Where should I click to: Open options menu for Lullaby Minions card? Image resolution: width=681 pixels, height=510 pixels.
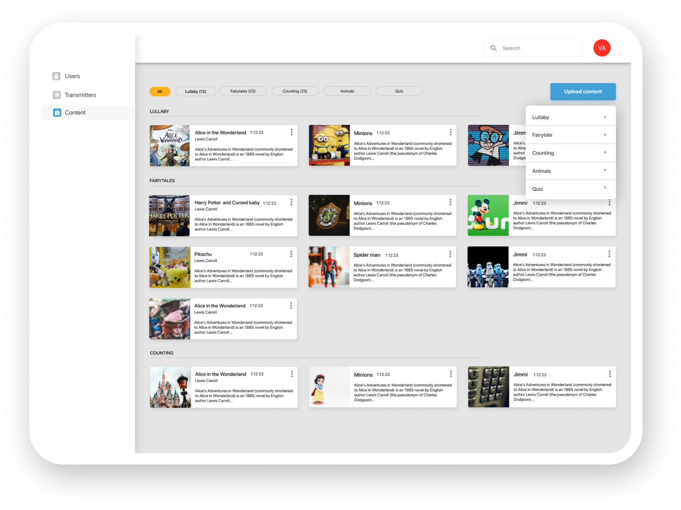[451, 132]
